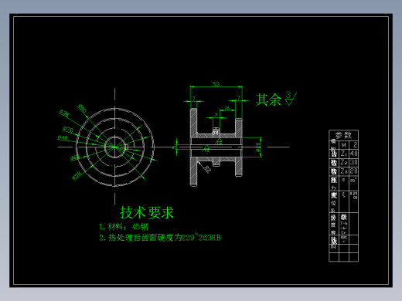Select the '16' dimension in section view
The width and height of the screenshot is (402, 301).
tap(227, 108)
